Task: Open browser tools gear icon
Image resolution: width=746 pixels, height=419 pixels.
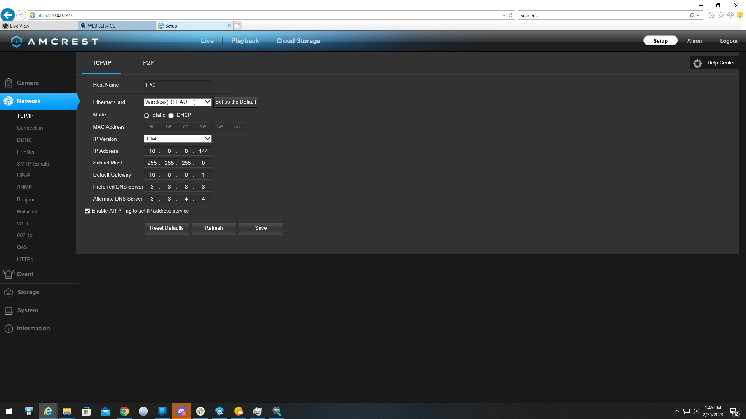Action: (x=730, y=15)
